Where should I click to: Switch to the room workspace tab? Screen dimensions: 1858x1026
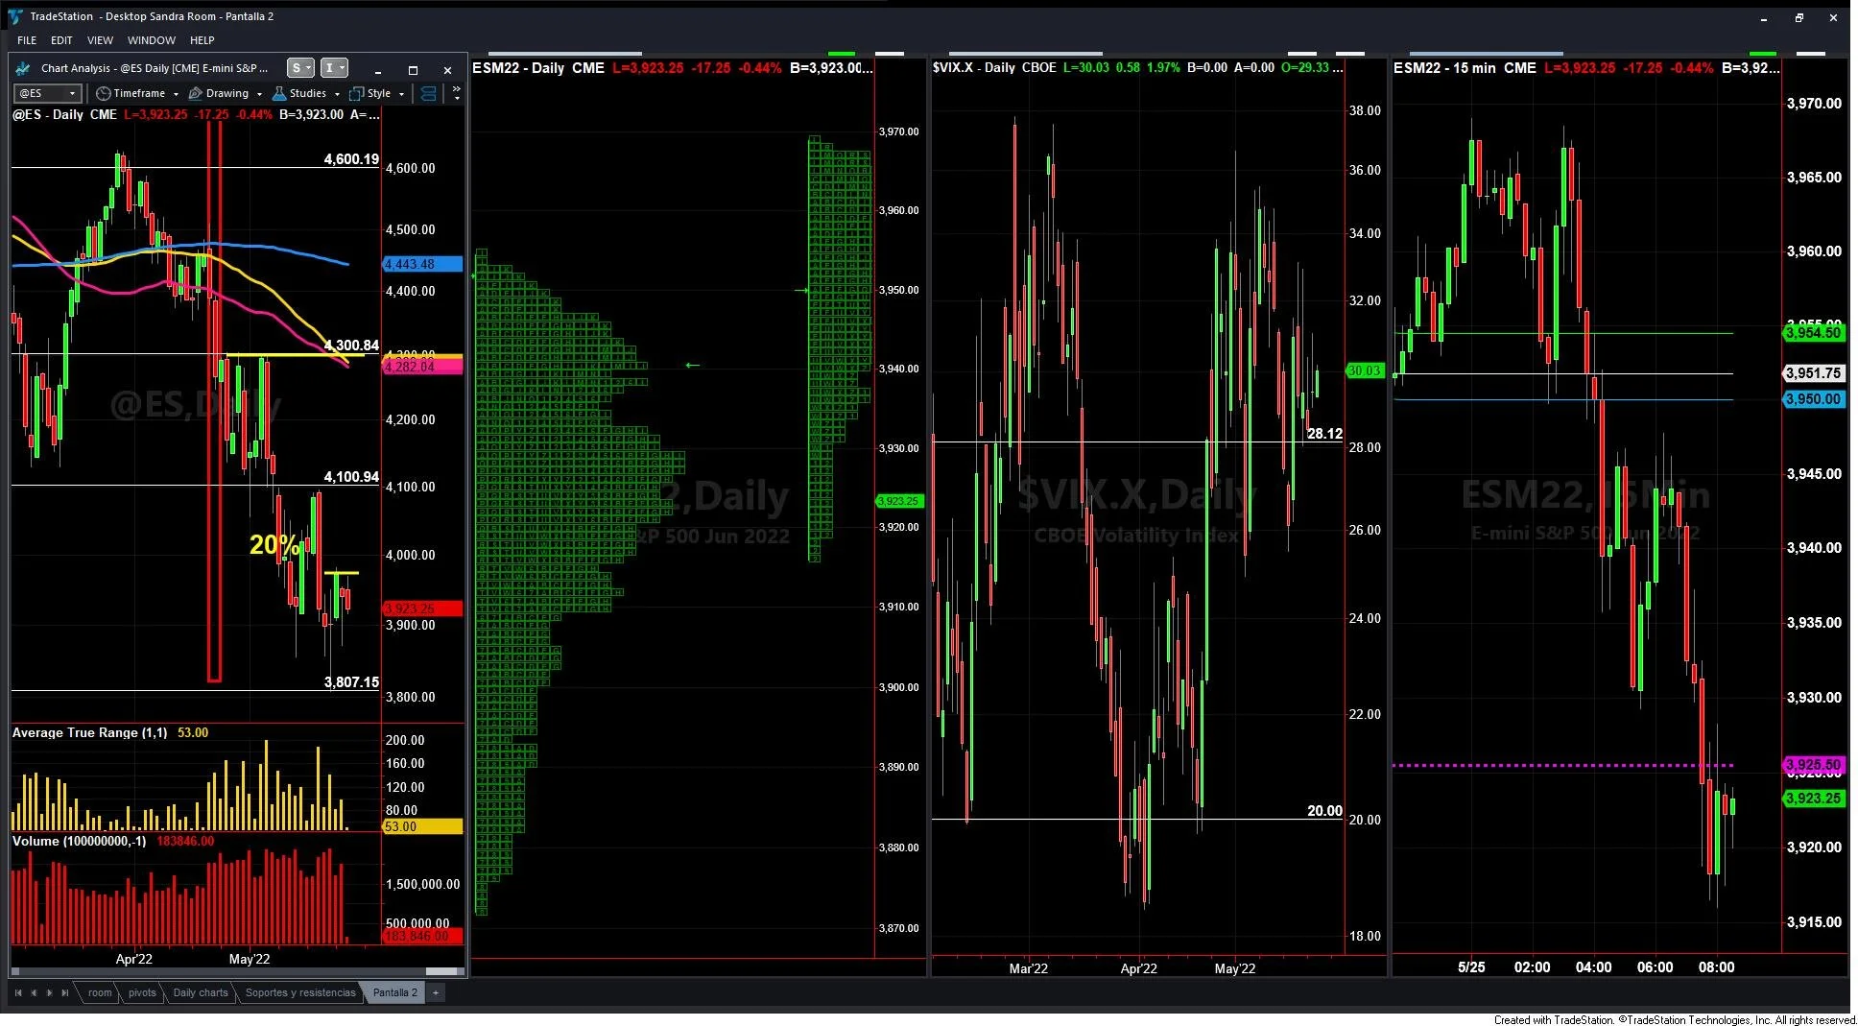100,992
